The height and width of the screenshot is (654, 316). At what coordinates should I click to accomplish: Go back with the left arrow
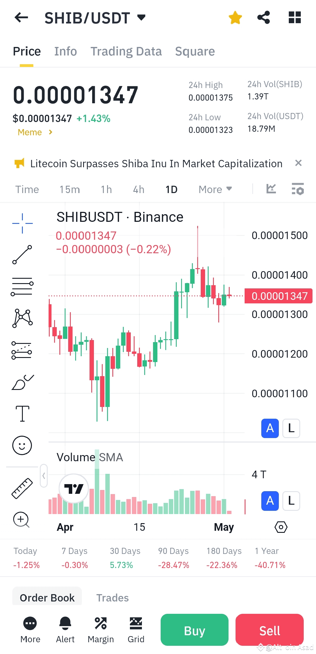click(x=21, y=18)
